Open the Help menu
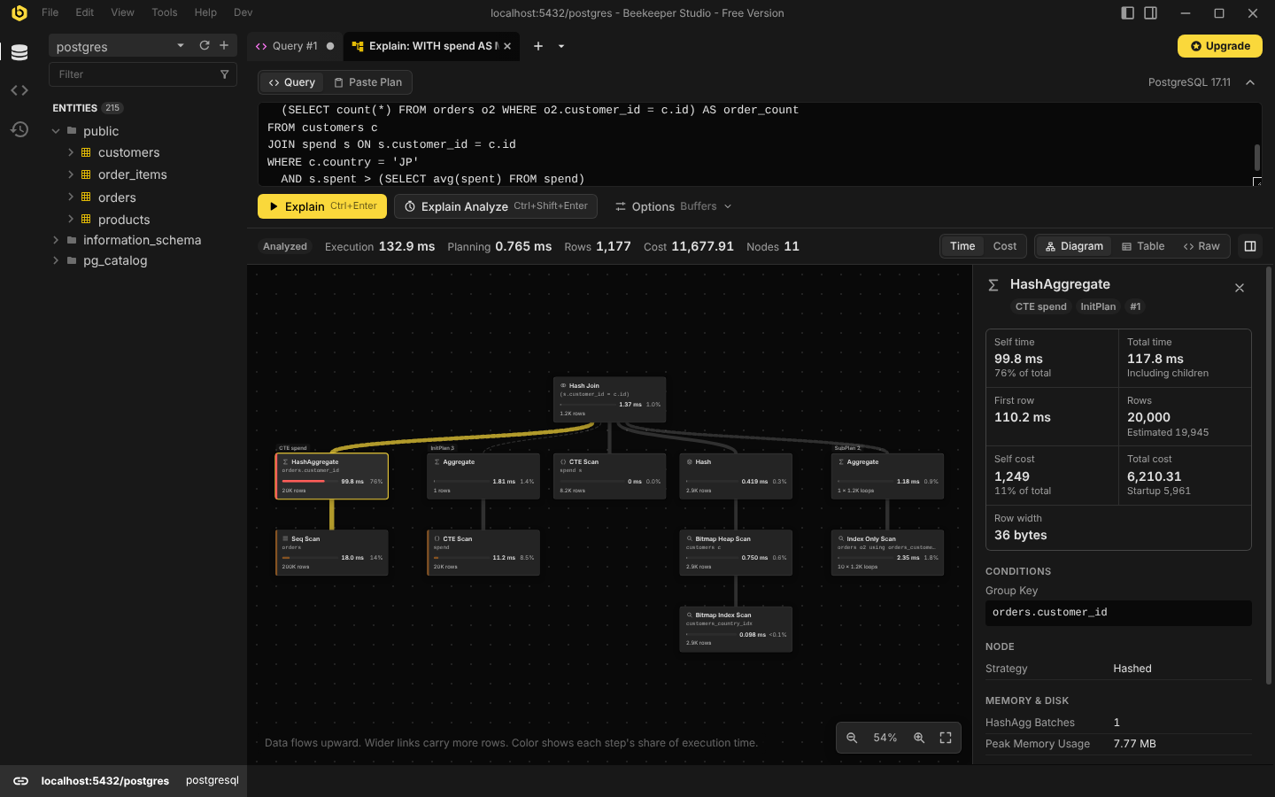This screenshot has width=1275, height=797. 205,12
